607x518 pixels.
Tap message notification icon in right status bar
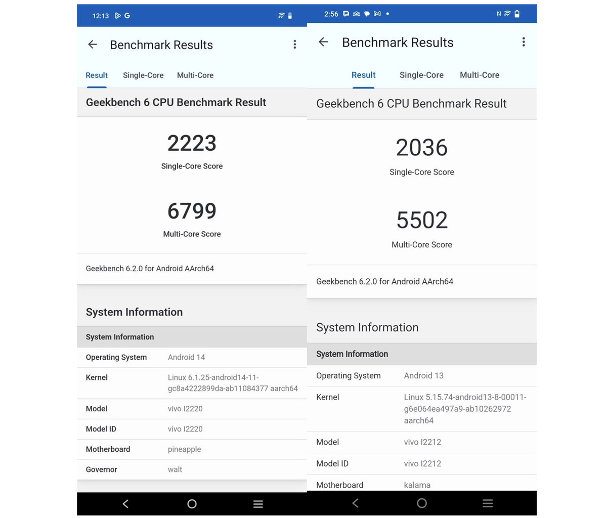346,14
